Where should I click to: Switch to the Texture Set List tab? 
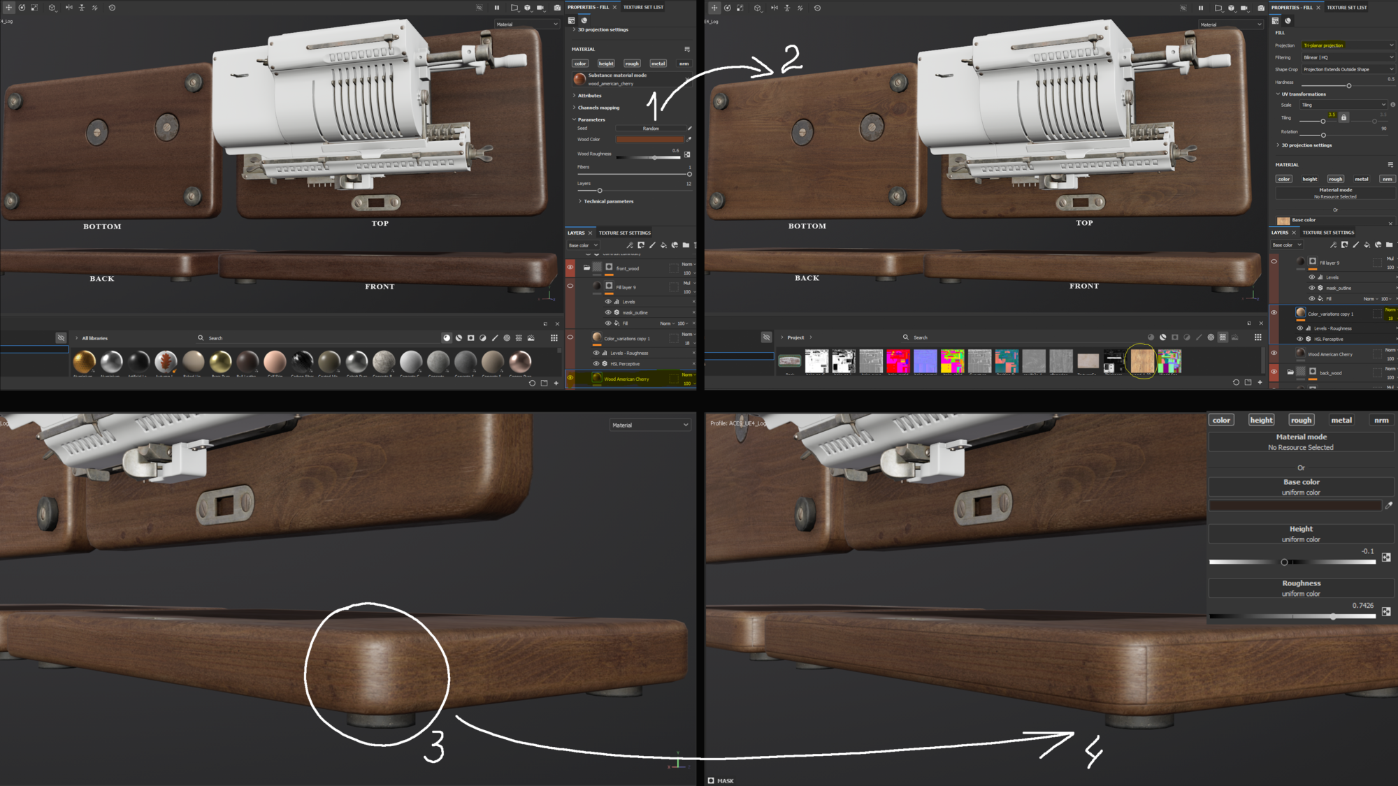(643, 7)
